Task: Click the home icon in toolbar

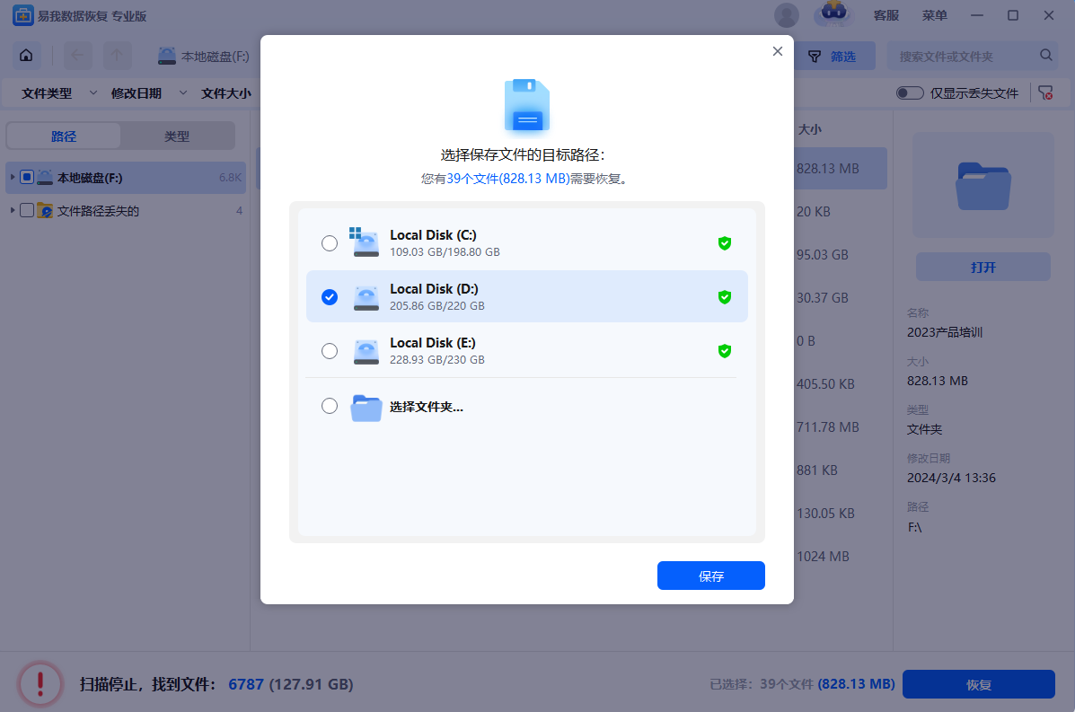Action: 26,56
